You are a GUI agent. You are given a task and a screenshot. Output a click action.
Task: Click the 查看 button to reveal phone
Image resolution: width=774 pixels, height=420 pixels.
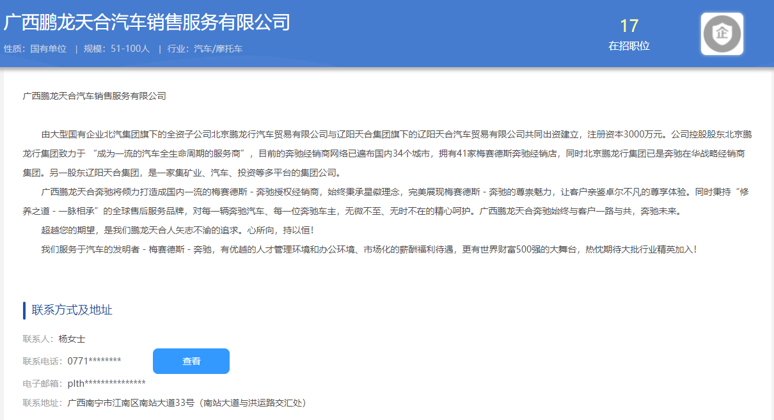(x=191, y=361)
